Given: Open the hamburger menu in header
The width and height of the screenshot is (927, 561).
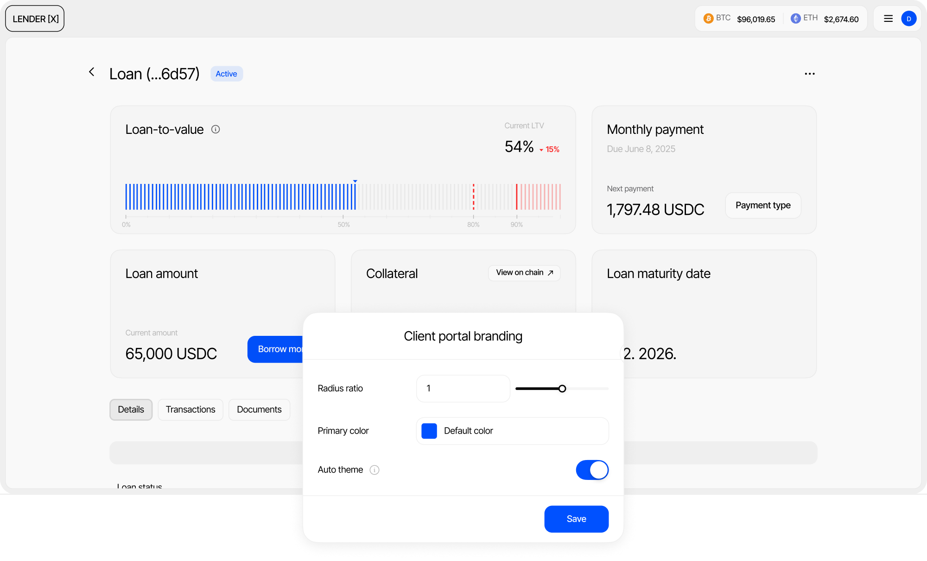Looking at the screenshot, I should click(888, 19).
